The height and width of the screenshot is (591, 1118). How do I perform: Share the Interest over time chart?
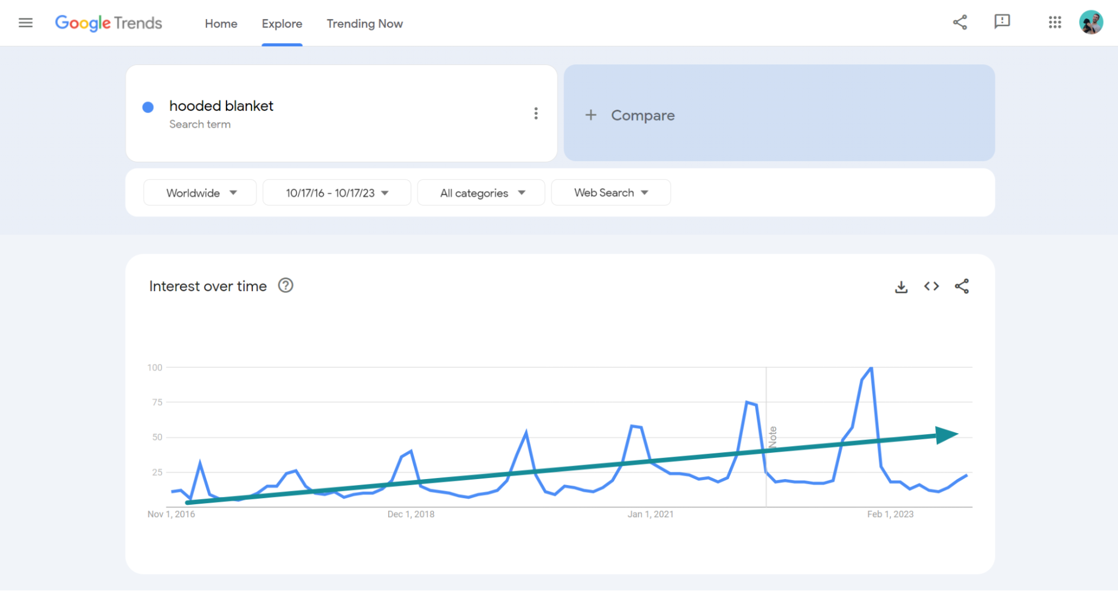(x=962, y=286)
